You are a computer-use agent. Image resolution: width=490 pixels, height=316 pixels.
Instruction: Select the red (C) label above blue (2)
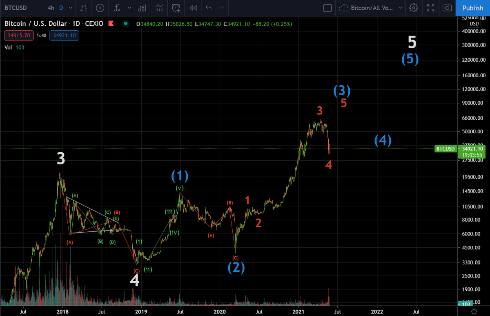click(x=236, y=258)
